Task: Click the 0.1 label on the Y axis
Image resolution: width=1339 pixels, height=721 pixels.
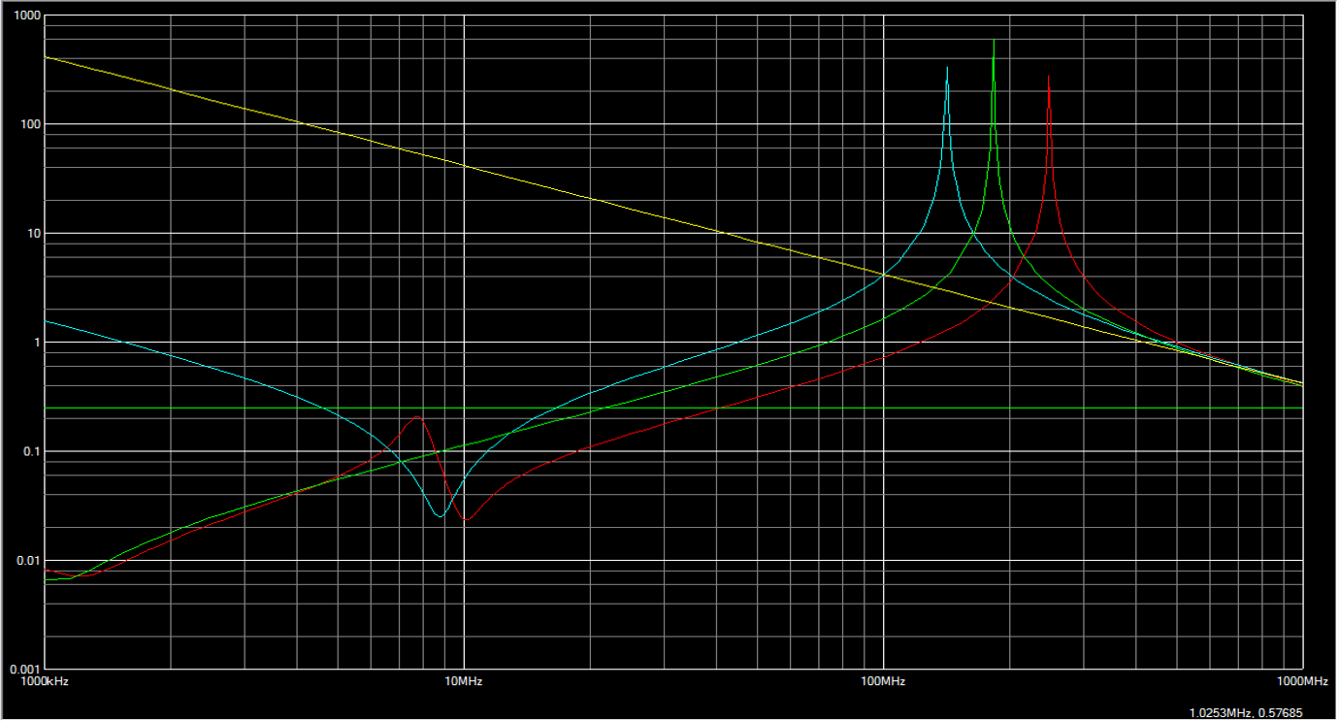Action: [x=30, y=451]
